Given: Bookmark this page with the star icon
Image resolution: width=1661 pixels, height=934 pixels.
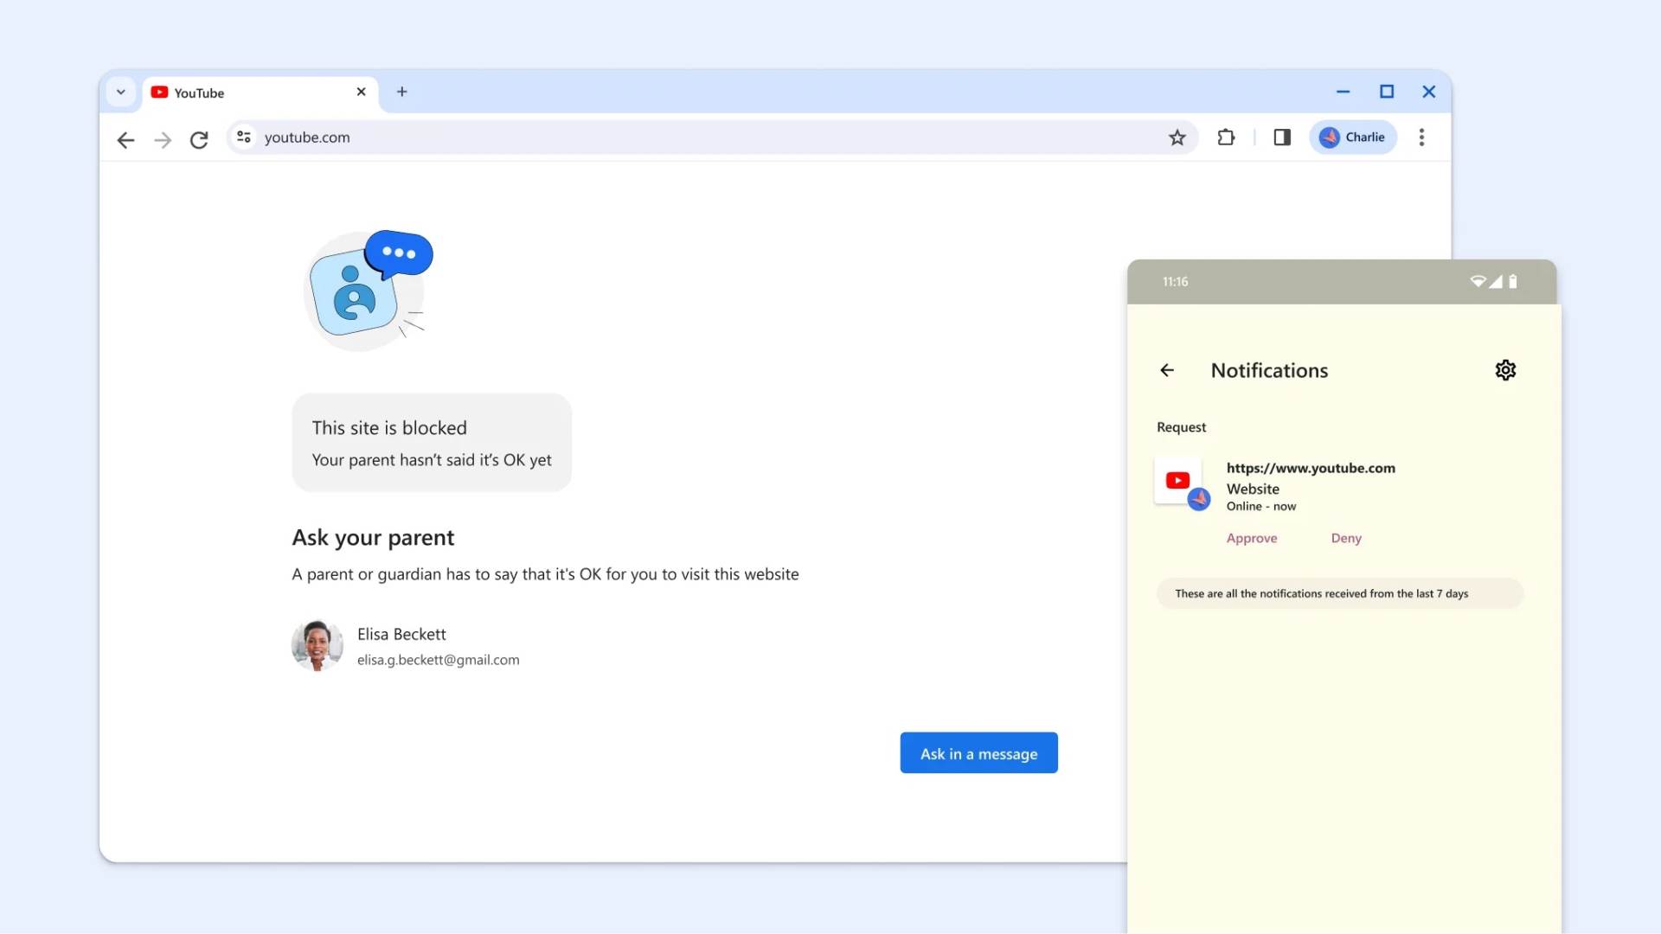Looking at the screenshot, I should coord(1177,137).
